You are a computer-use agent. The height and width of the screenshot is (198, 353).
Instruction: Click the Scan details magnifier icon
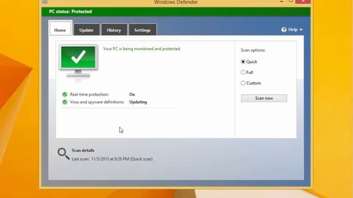63,154
